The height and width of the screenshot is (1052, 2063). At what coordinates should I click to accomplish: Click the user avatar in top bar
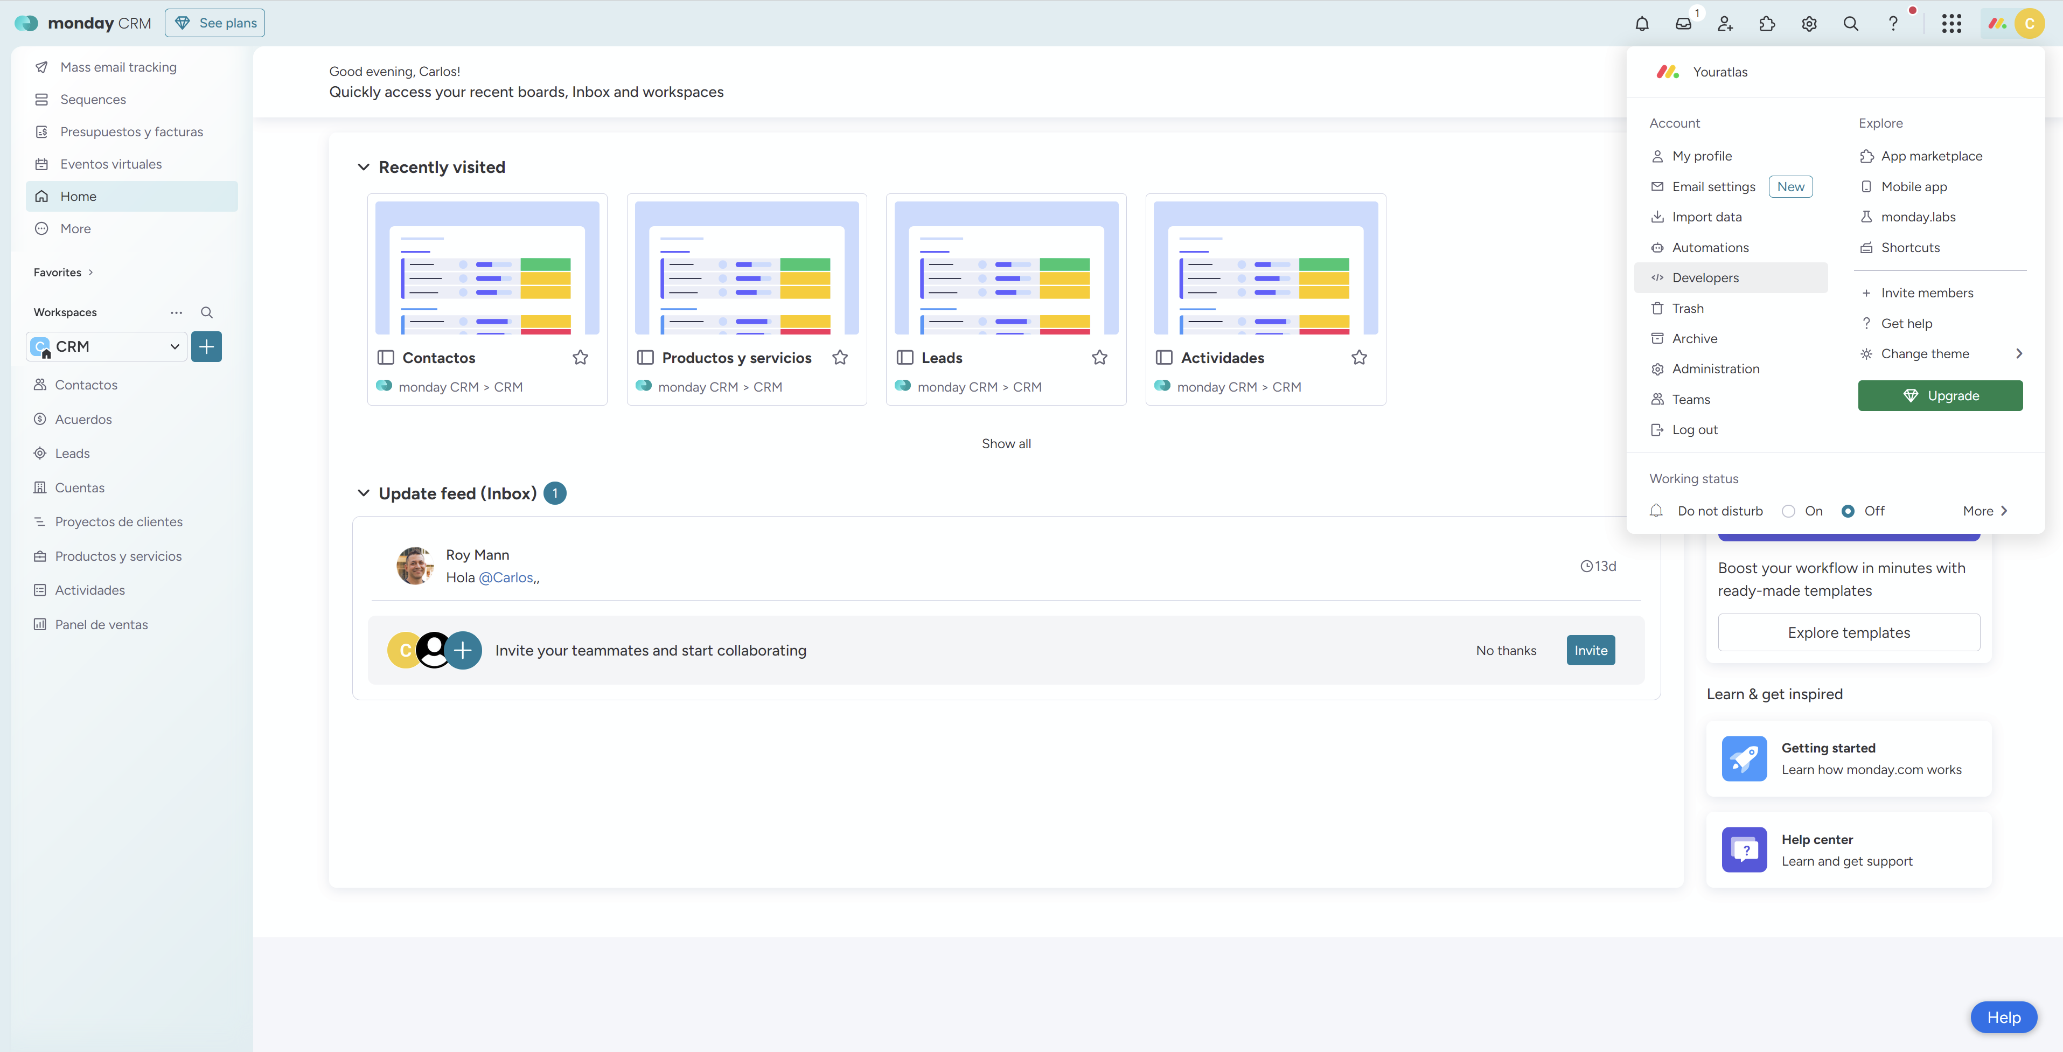[2030, 23]
